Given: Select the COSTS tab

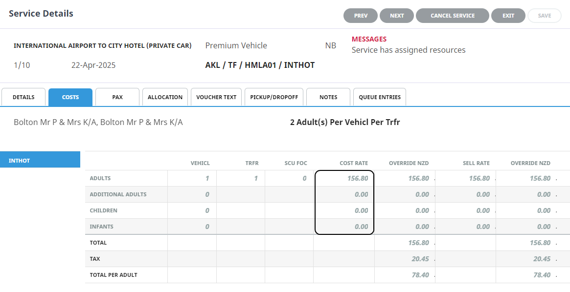Looking at the screenshot, I should 70,97.
